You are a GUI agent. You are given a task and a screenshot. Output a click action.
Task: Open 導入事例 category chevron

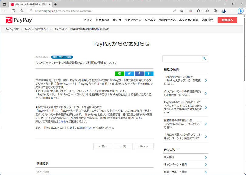[x=206, y=157]
